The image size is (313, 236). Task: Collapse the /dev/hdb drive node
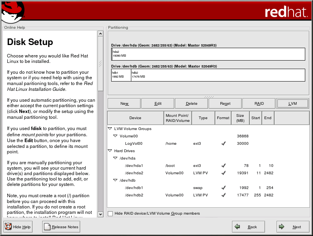pos(115,180)
